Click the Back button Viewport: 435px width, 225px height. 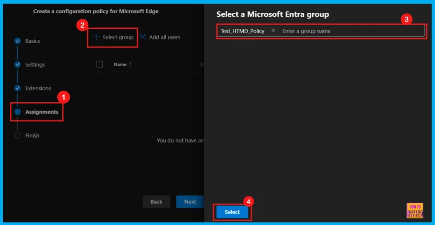tap(156, 202)
